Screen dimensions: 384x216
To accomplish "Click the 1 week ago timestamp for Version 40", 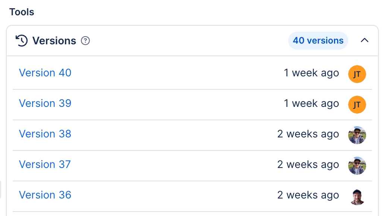I will tap(312, 73).
